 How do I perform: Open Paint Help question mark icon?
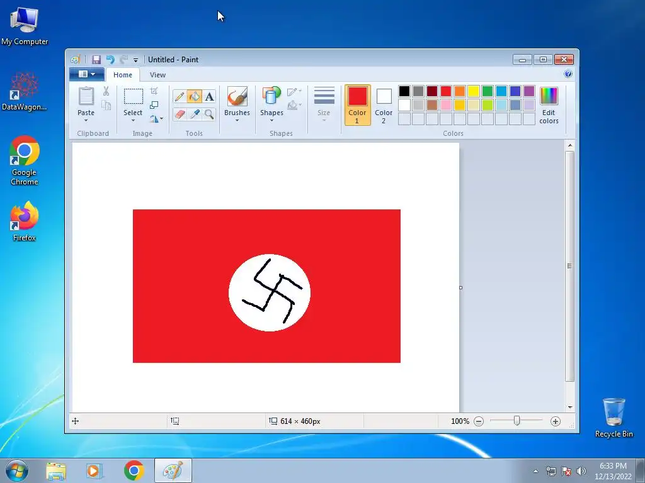(568, 74)
